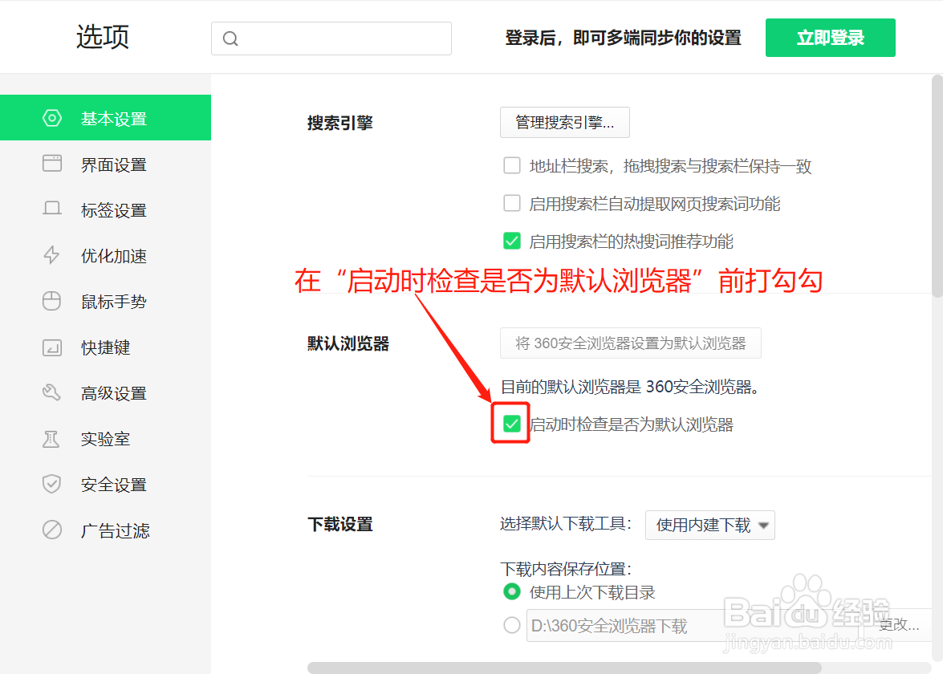The height and width of the screenshot is (674, 943).
Task: Enable 地址栏搜索 拖拽搜索与搜索栏保持一致 checkbox
Action: pos(512,165)
